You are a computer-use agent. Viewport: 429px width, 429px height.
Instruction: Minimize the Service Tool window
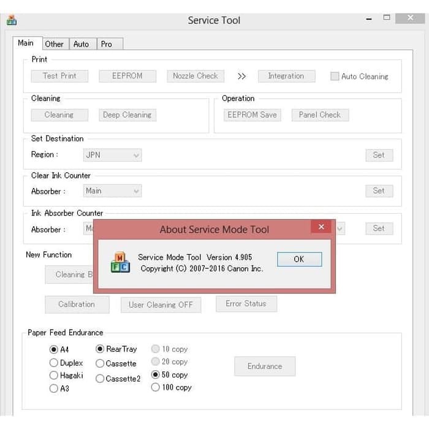(x=369, y=19)
